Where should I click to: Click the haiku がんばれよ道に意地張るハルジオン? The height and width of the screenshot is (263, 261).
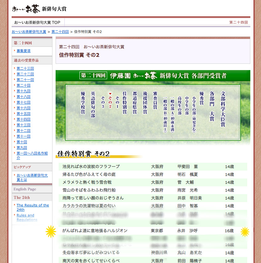[95, 231]
